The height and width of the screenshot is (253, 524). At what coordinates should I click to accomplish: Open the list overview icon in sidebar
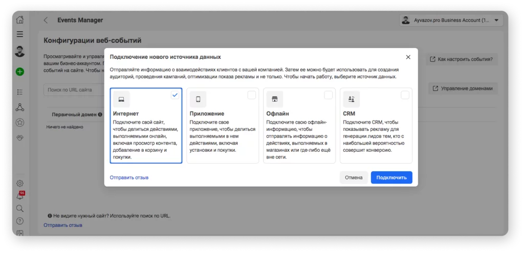pyautogui.click(x=20, y=92)
